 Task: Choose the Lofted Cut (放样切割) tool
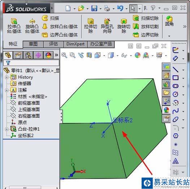coord(146,26)
